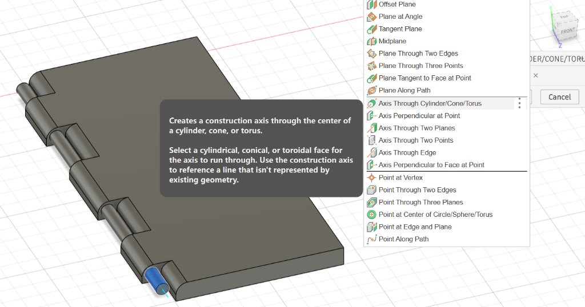Open the three-dot options for Axis Through Cylinder/Cone/Torus
The width and height of the screenshot is (585, 307).
click(519, 103)
